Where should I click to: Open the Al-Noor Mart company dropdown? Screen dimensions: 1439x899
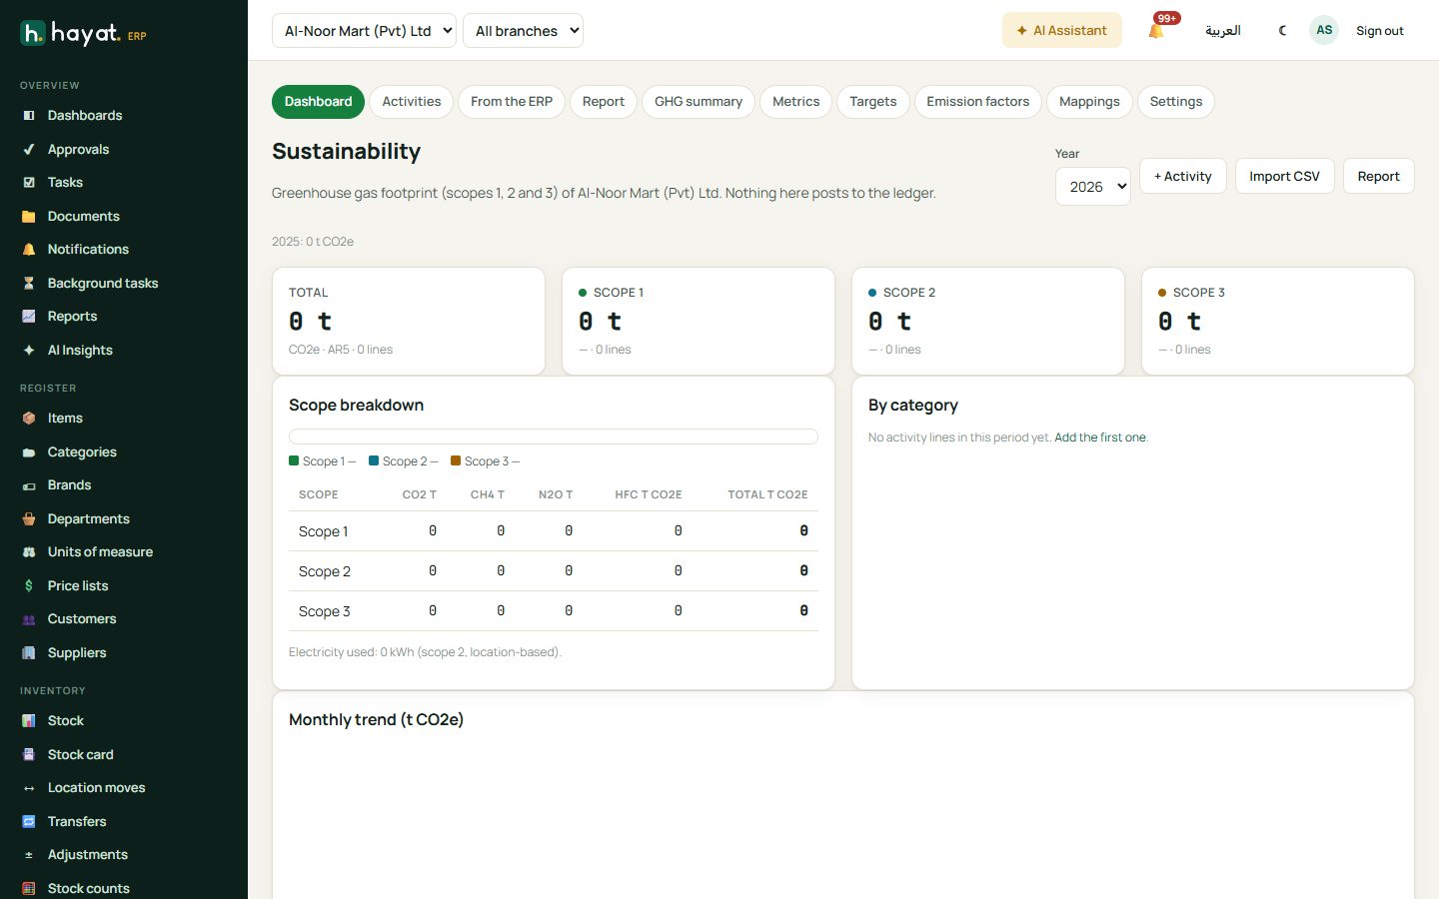click(364, 31)
